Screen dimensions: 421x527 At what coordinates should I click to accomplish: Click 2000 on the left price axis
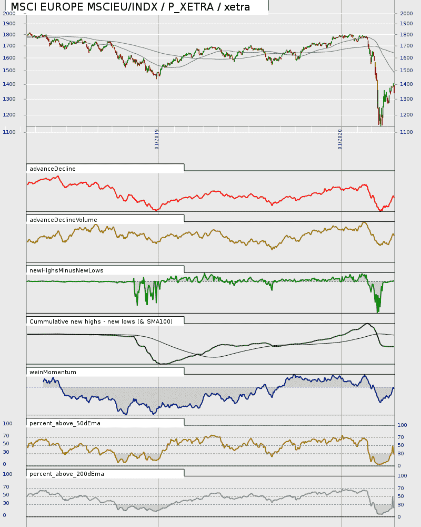click(x=9, y=14)
